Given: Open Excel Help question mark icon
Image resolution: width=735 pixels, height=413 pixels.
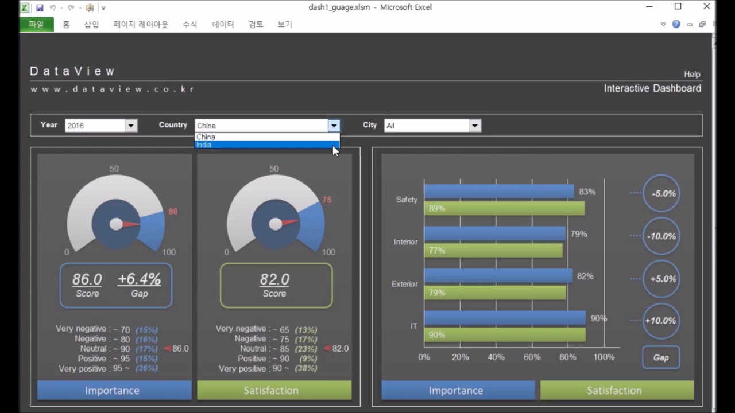Looking at the screenshot, I should coord(676,24).
